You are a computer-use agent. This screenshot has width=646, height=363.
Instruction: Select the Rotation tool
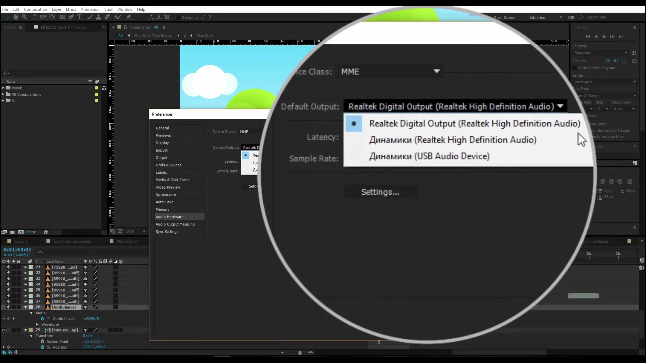35,17
